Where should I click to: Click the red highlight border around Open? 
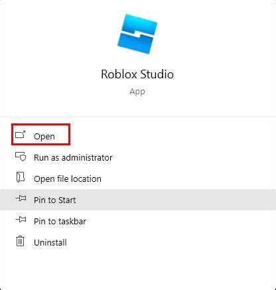pyautogui.click(x=41, y=125)
